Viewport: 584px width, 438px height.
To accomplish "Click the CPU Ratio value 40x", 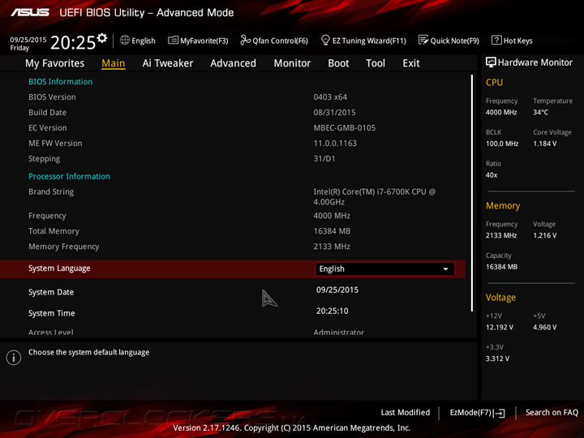I will 492,175.
